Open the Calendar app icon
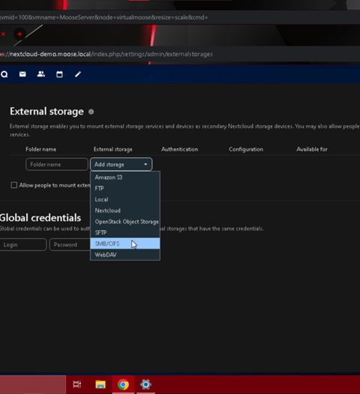 [59, 74]
